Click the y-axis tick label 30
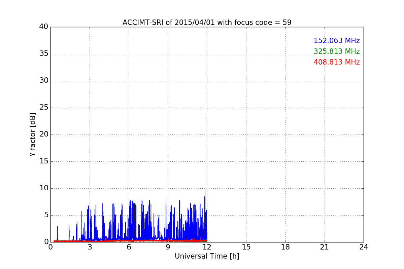The width and height of the screenshot is (404, 269). [44, 81]
